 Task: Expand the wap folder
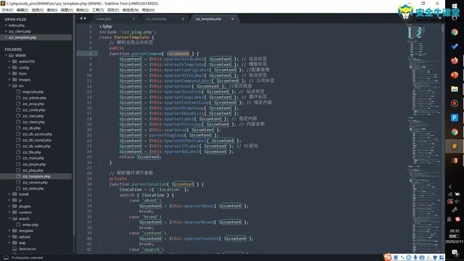[9, 243]
